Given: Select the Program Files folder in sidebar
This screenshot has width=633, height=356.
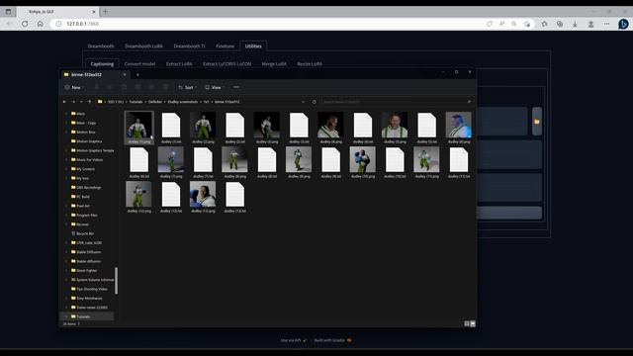Looking at the screenshot, I should point(84,216).
